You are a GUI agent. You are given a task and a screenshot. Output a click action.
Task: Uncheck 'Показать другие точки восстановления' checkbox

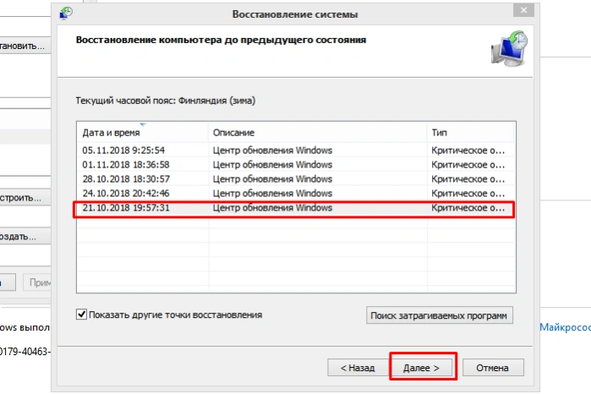point(81,314)
